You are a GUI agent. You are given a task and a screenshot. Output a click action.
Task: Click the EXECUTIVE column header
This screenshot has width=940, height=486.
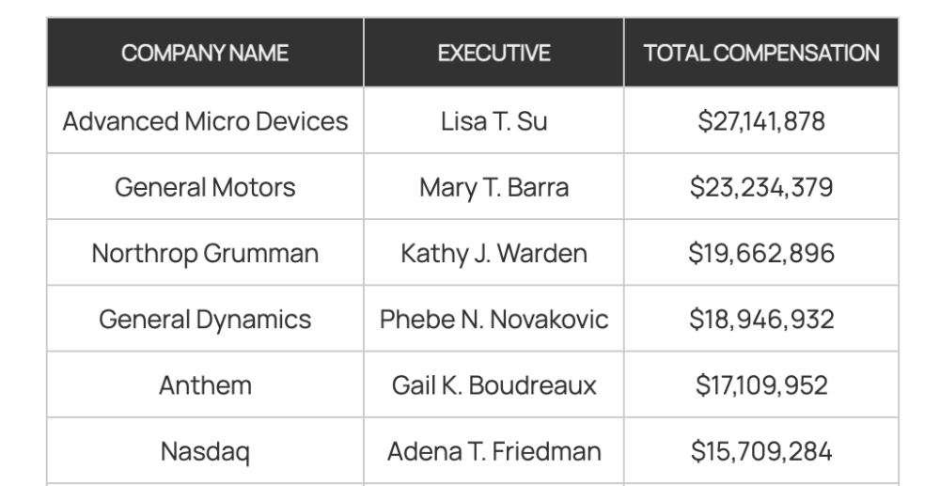[494, 53]
